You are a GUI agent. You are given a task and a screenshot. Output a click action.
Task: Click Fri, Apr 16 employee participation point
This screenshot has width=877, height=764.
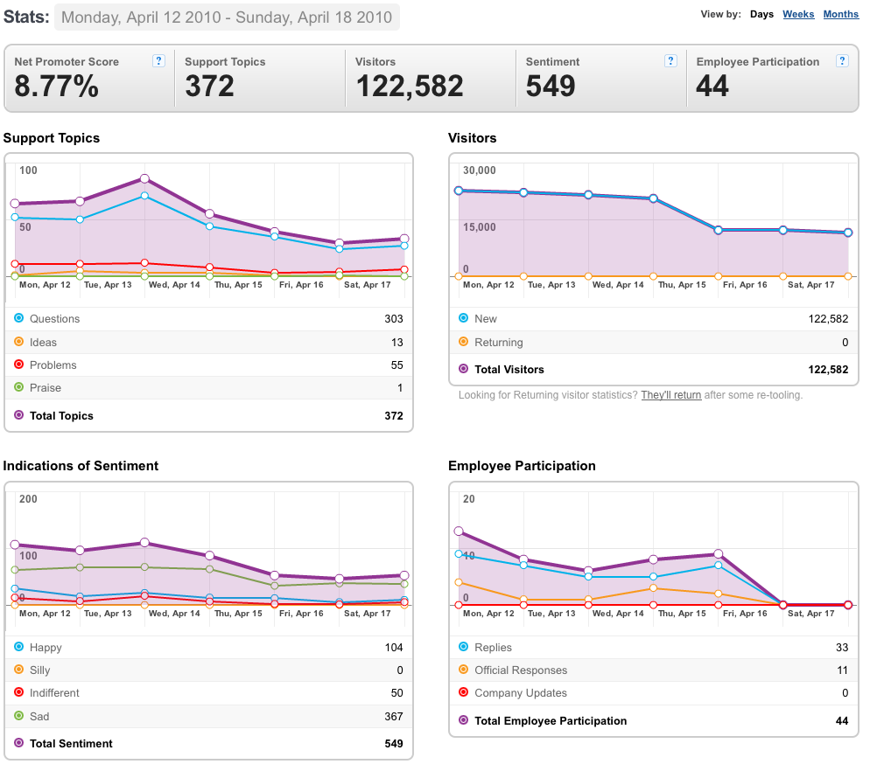tap(719, 554)
